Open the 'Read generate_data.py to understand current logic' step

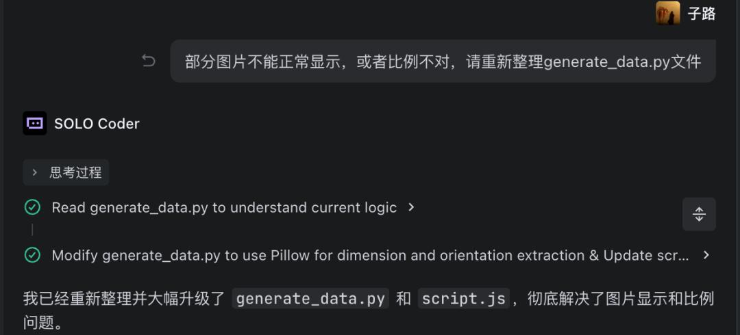coord(224,207)
